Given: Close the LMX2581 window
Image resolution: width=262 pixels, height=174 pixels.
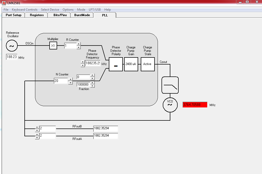Looking at the screenshot, I should pos(257,2).
